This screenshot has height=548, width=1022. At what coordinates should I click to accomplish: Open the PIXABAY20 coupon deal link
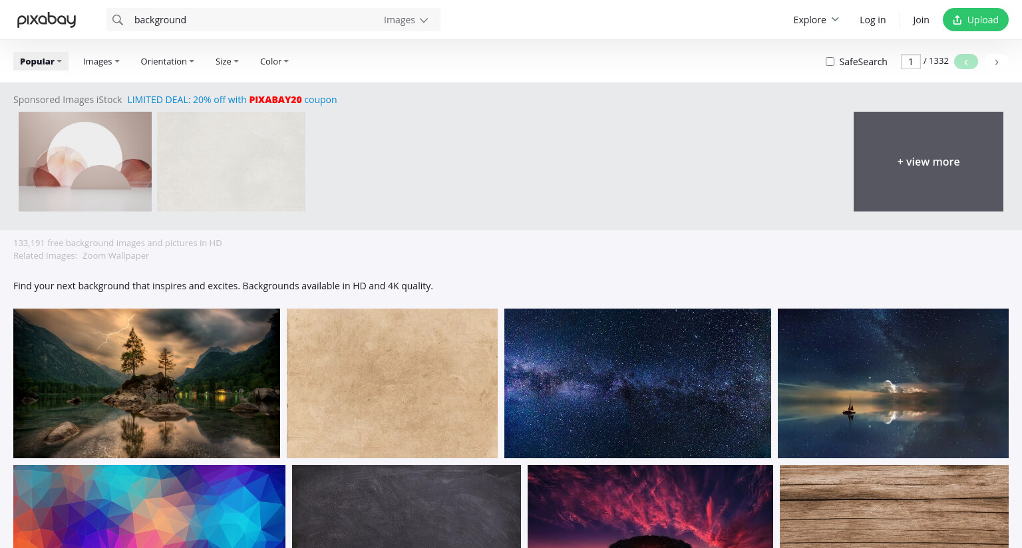232,100
